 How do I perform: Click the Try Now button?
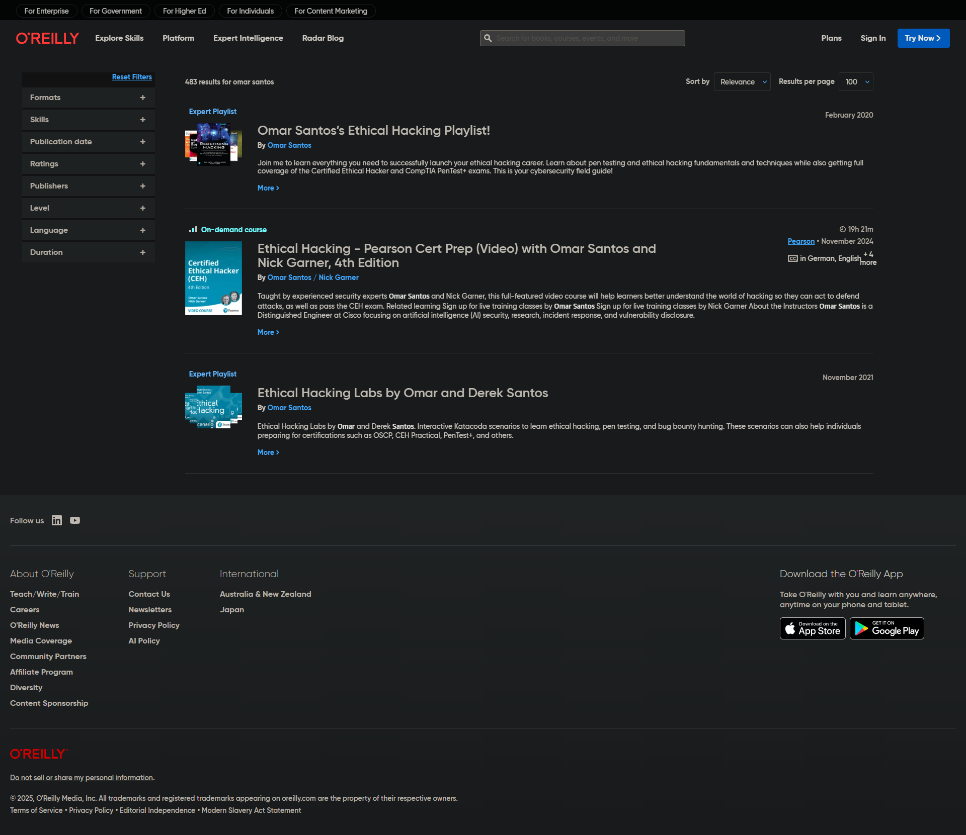(x=923, y=38)
